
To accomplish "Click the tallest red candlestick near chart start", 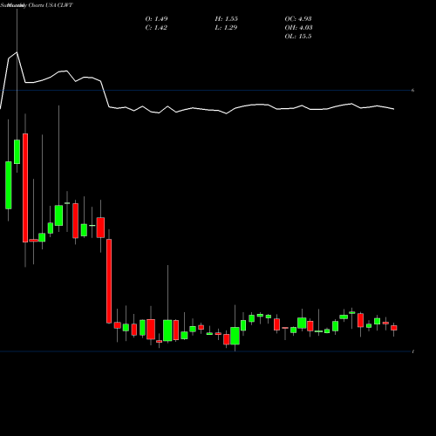I will (25, 187).
